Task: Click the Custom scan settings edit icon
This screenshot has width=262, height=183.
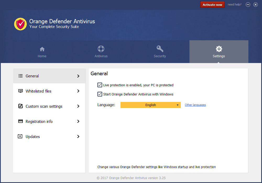Action: pyautogui.click(x=20, y=106)
